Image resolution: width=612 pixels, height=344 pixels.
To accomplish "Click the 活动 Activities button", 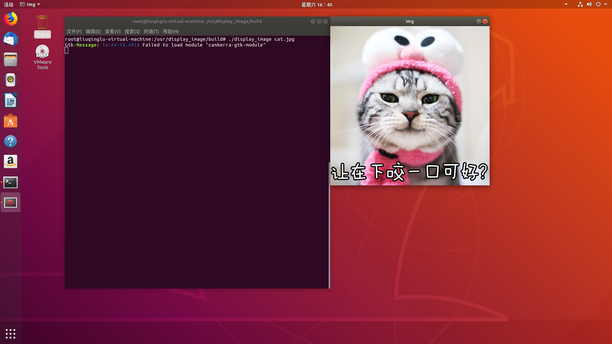I will pos(9,4).
